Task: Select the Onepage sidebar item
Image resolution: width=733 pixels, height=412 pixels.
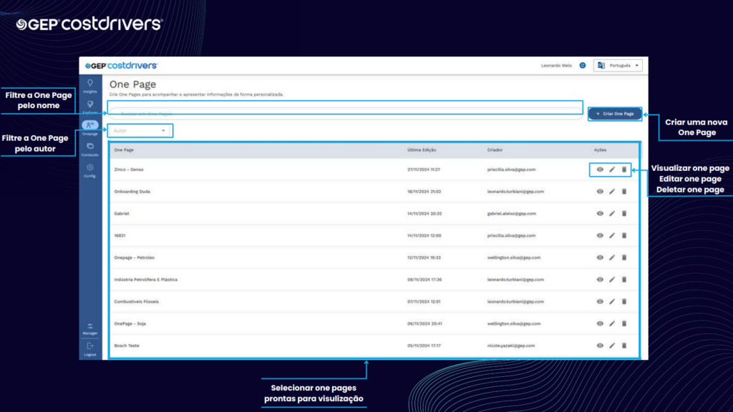Action: [x=90, y=127]
